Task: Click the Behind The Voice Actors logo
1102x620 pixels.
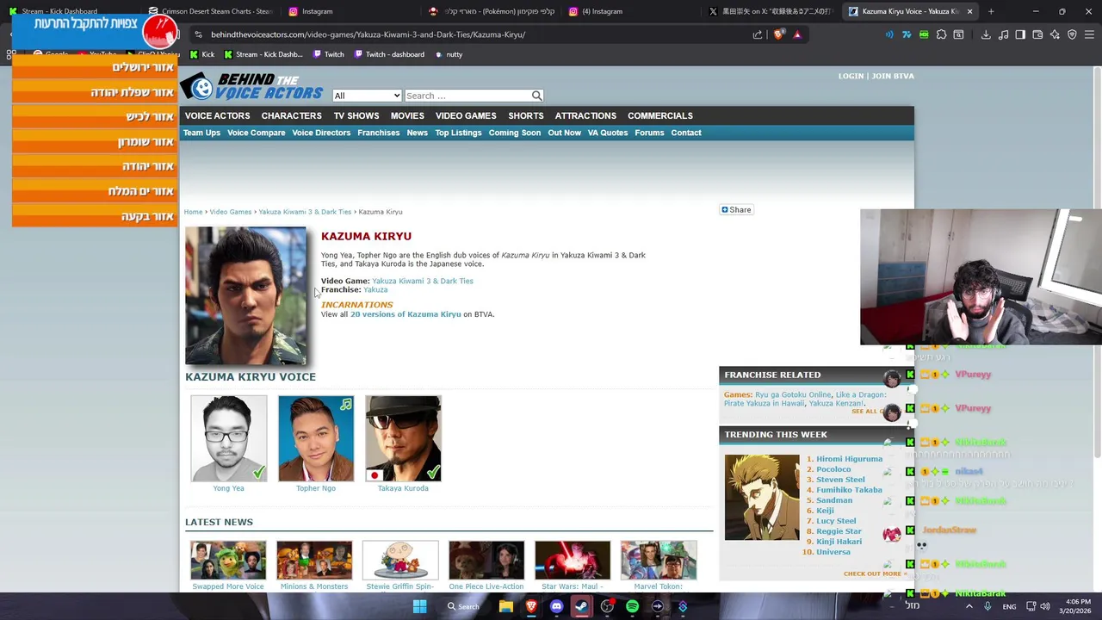Action: click(251, 86)
